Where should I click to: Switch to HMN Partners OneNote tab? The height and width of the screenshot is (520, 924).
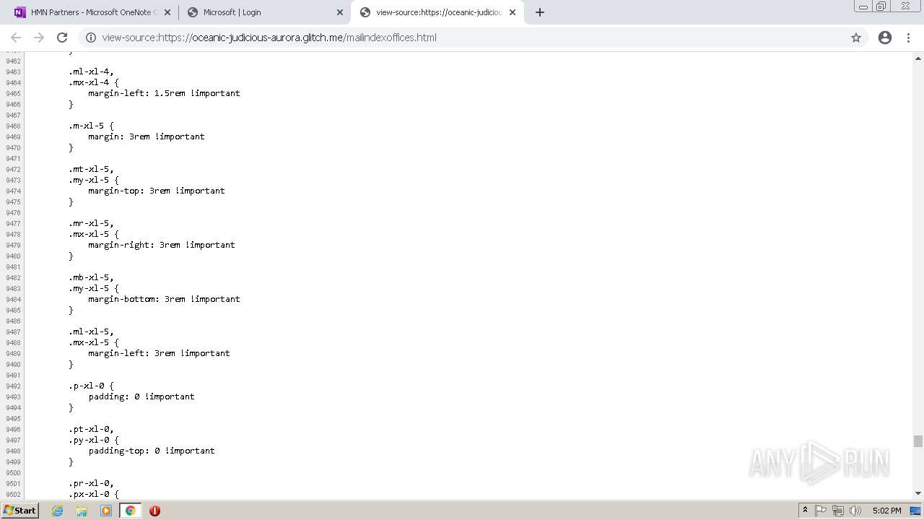tap(92, 12)
